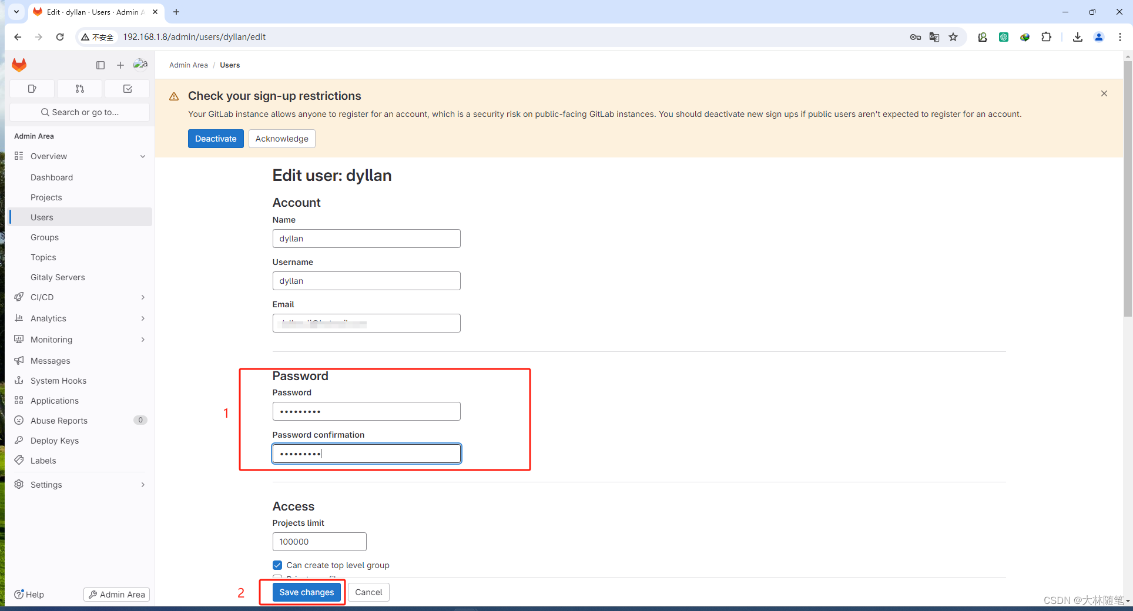Click the Deactivate button in the warning banner

[216, 138]
